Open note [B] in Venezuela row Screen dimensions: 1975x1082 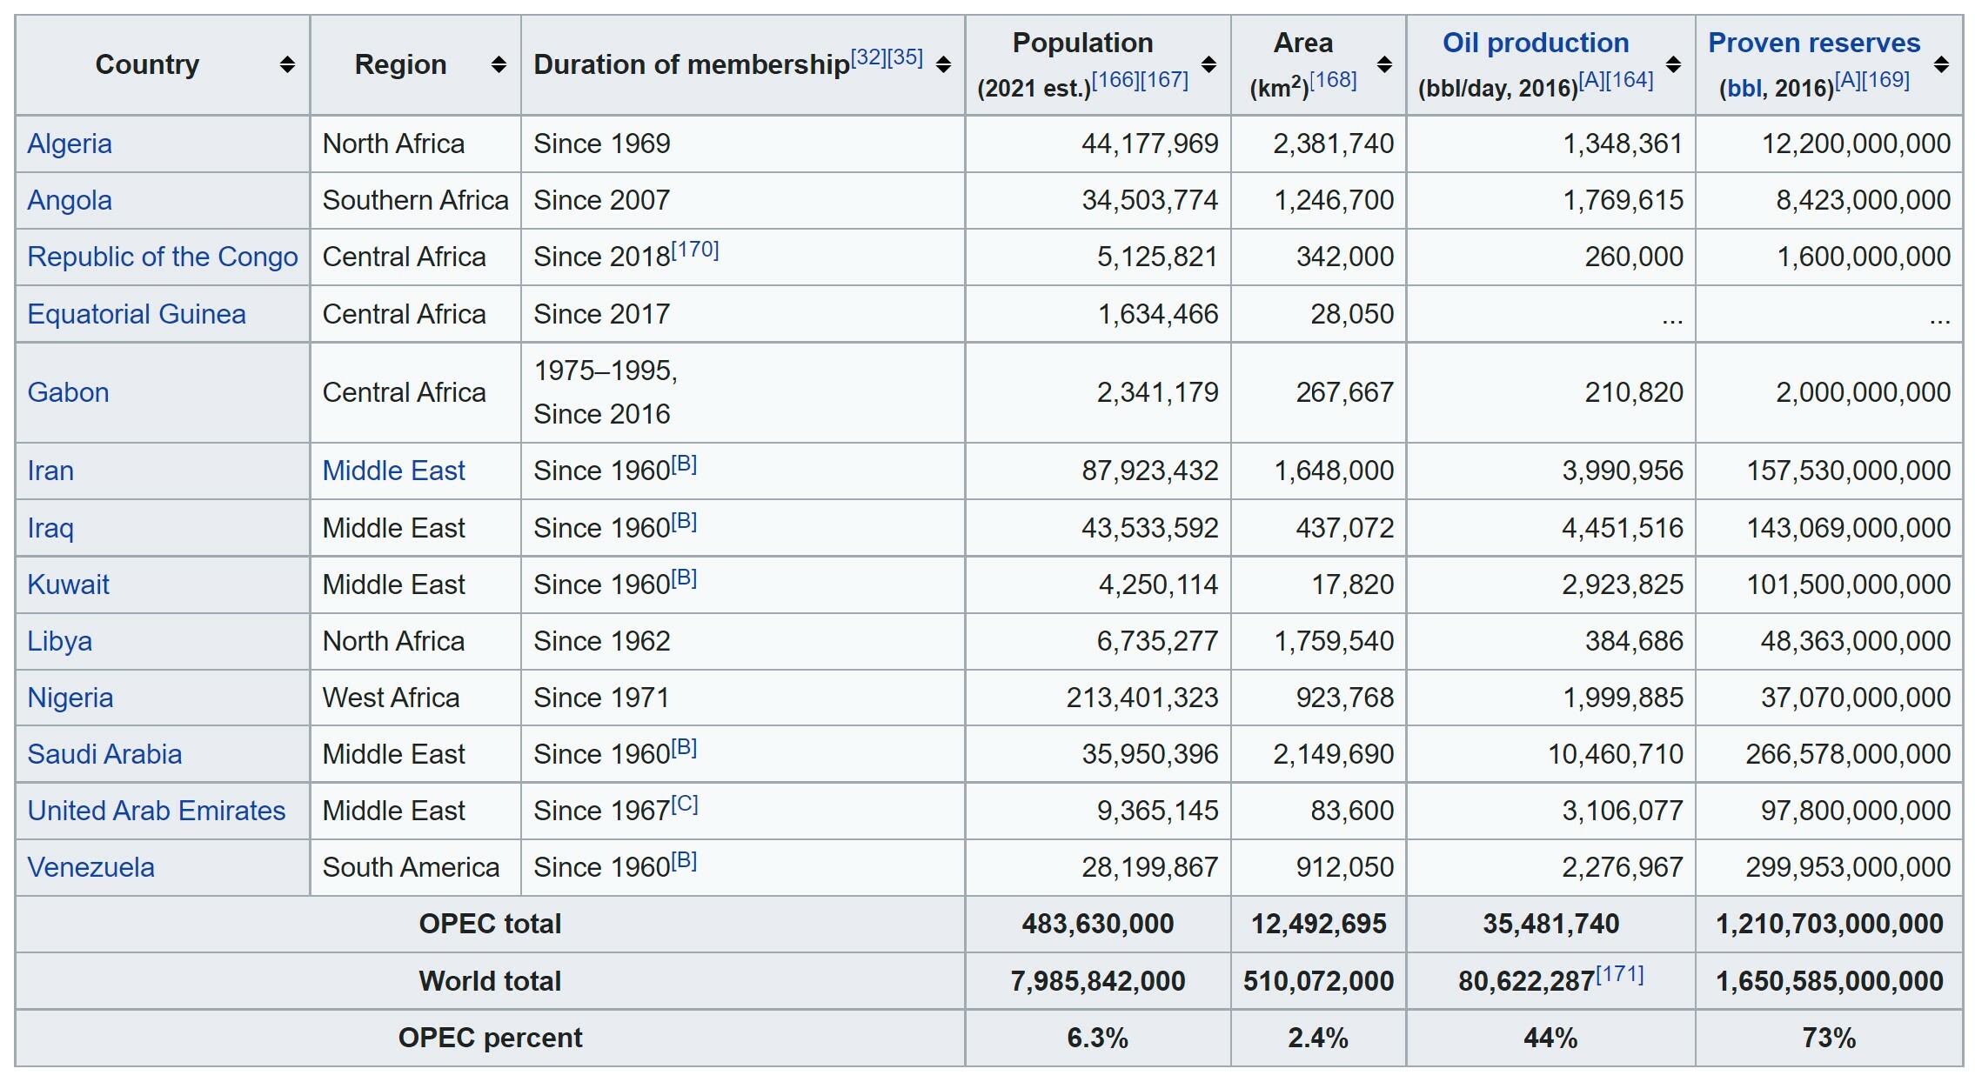coord(685,860)
